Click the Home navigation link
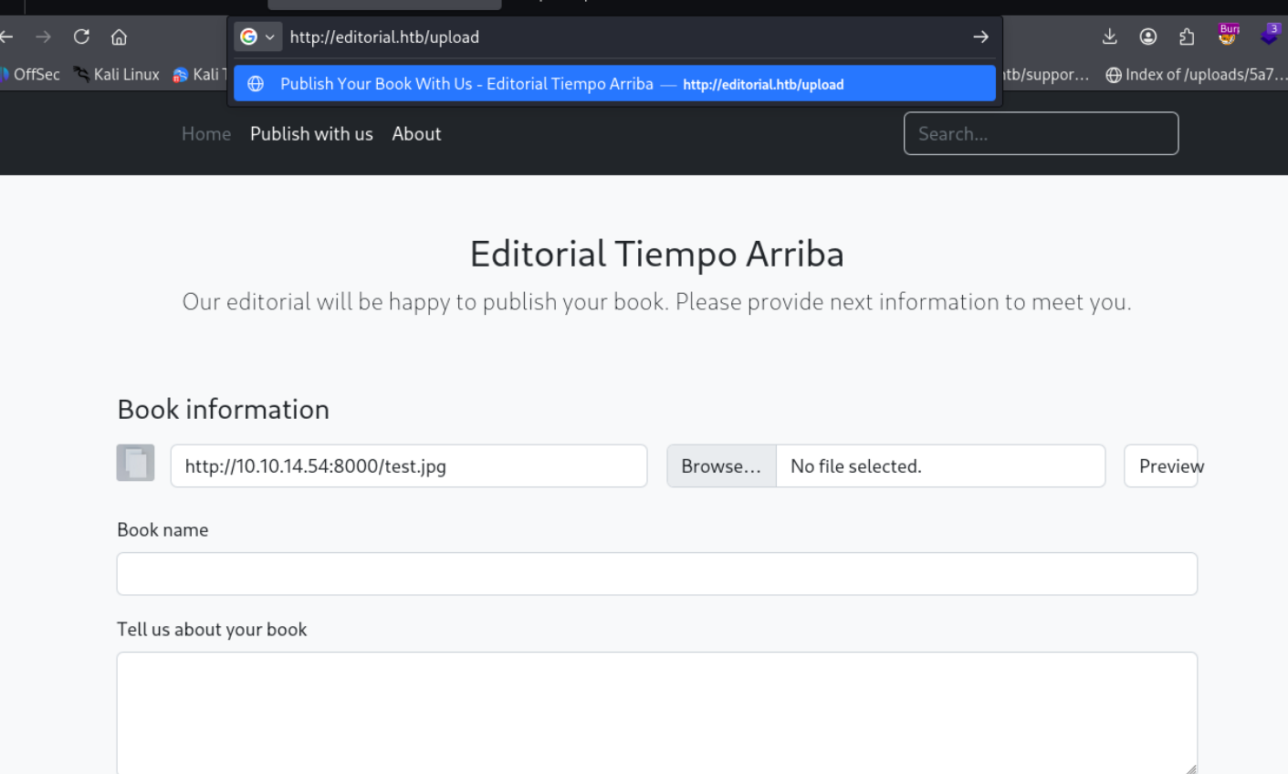This screenshot has width=1288, height=774. point(206,133)
